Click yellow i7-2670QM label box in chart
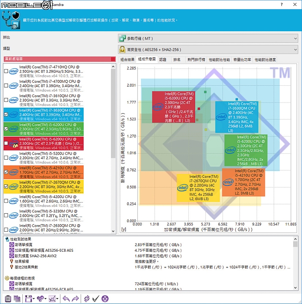Viewport: 302px width, 304px height. 198,187
